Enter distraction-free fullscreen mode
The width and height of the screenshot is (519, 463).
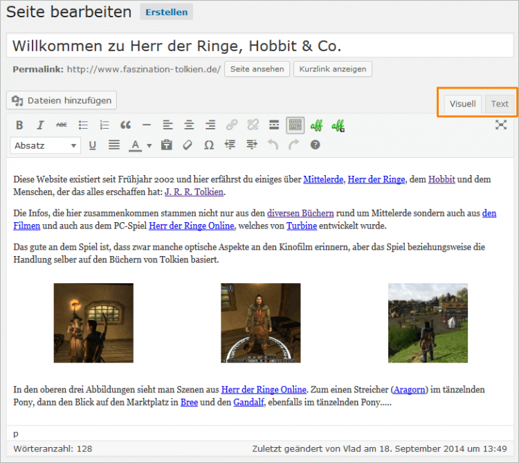[x=501, y=125]
